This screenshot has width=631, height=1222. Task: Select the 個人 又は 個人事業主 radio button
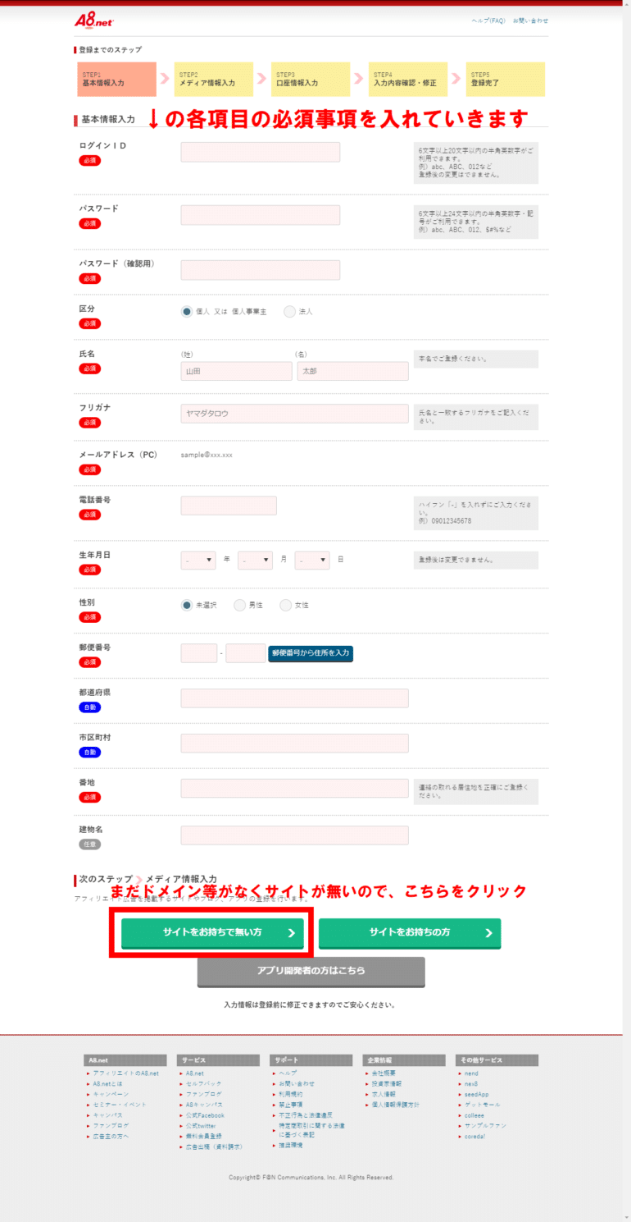pos(187,312)
